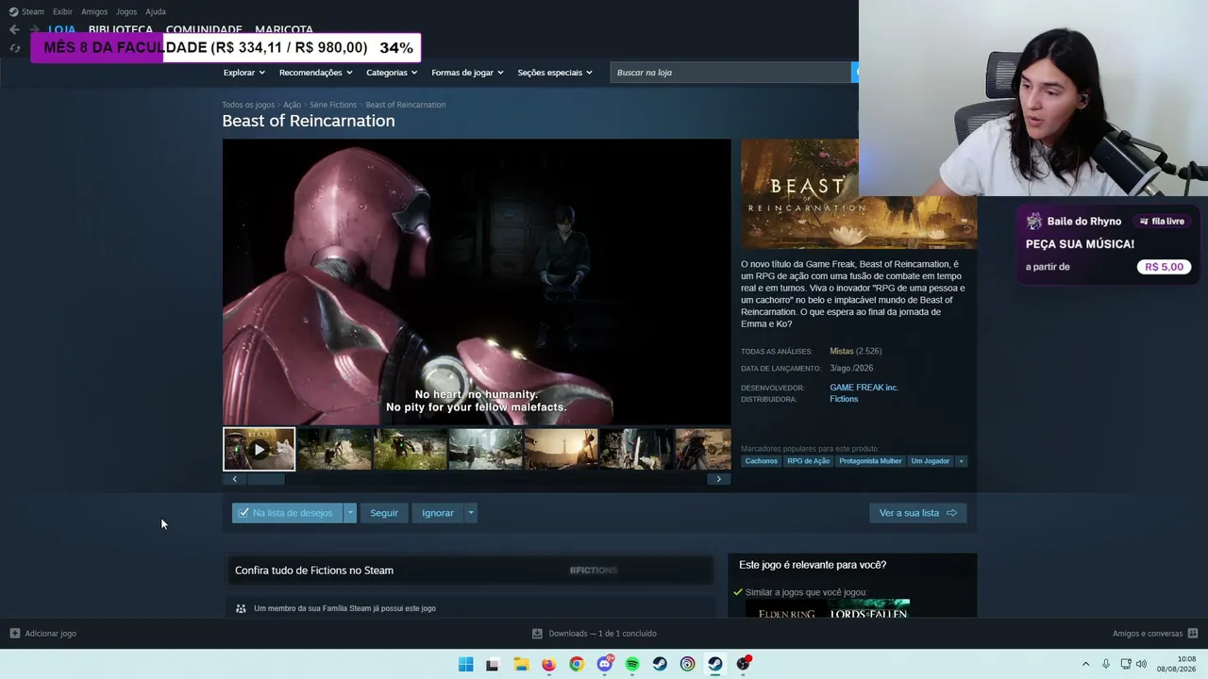Click the network icon in the system tray
This screenshot has width=1208, height=679.
tap(1126, 664)
